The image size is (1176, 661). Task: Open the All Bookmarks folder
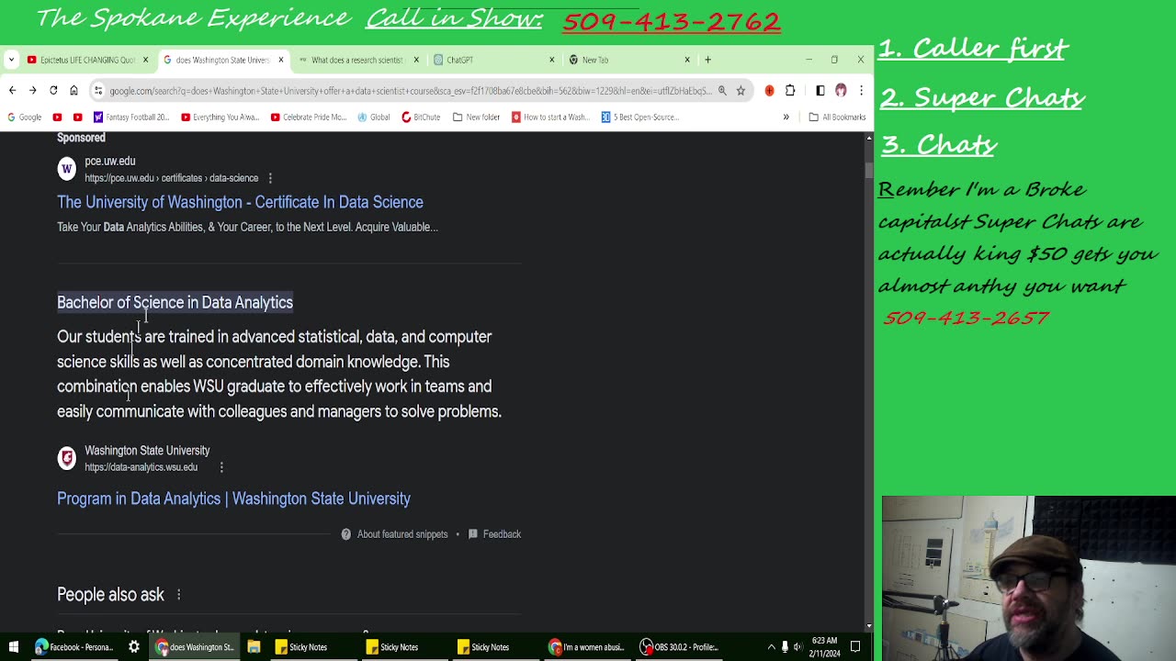point(837,117)
